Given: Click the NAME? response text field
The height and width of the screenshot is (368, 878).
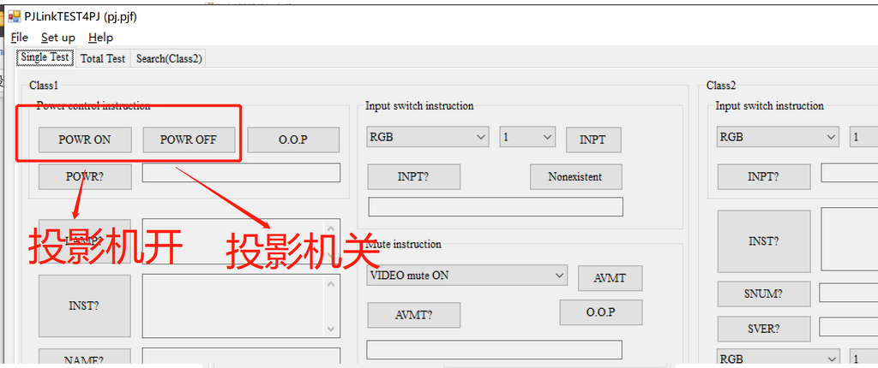Looking at the screenshot, I should click(x=241, y=357).
